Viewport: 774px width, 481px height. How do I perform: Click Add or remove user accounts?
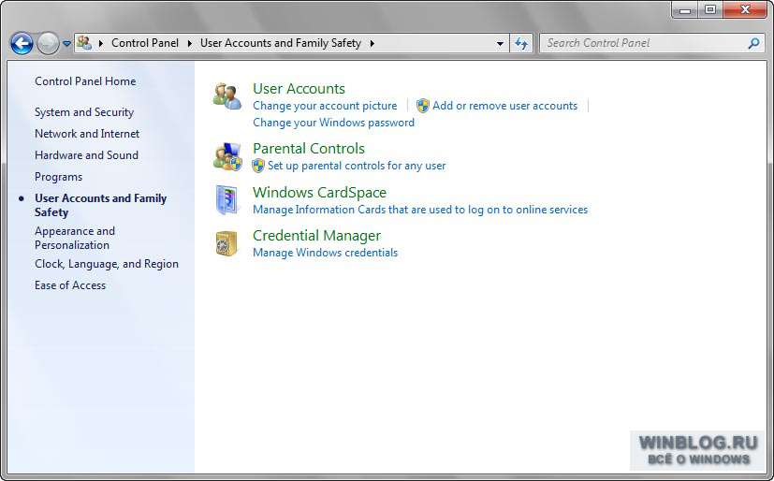(x=504, y=106)
